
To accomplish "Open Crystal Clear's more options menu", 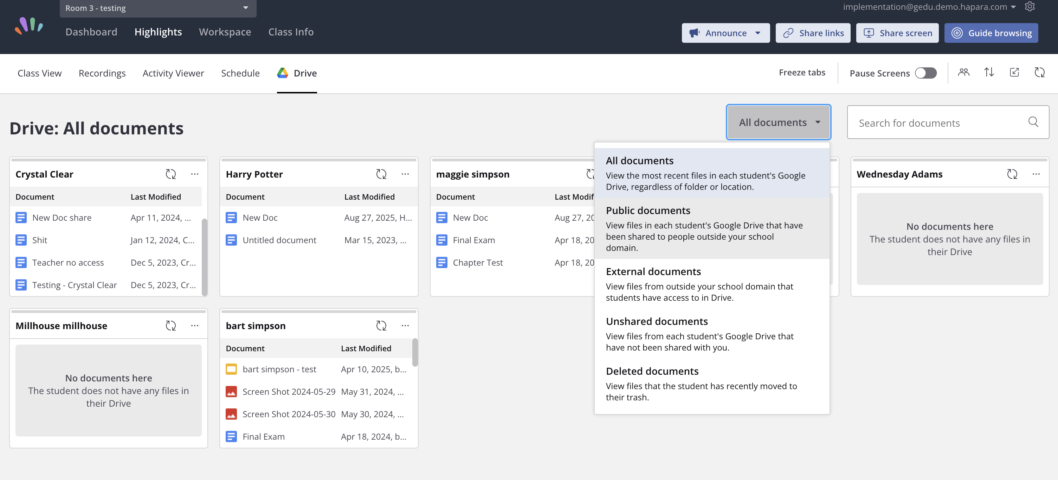I will pos(195,174).
